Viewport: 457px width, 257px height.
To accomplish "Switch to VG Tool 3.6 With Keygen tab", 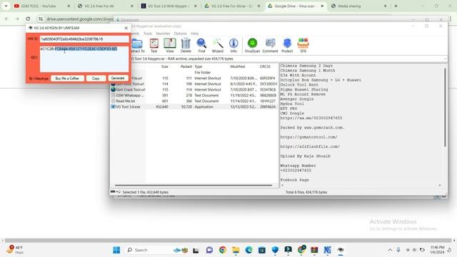I will (169, 6).
